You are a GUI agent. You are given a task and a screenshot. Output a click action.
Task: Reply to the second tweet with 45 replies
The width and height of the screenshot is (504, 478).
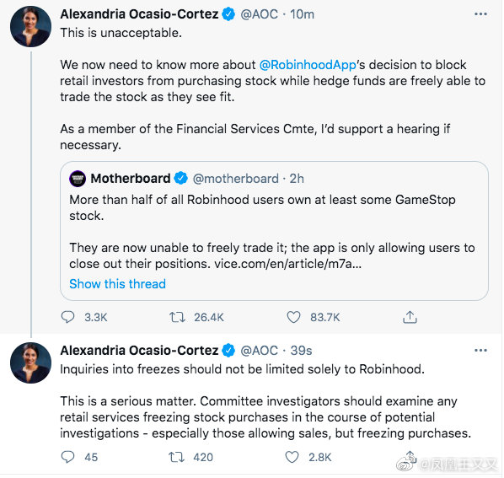pyautogui.click(x=67, y=457)
